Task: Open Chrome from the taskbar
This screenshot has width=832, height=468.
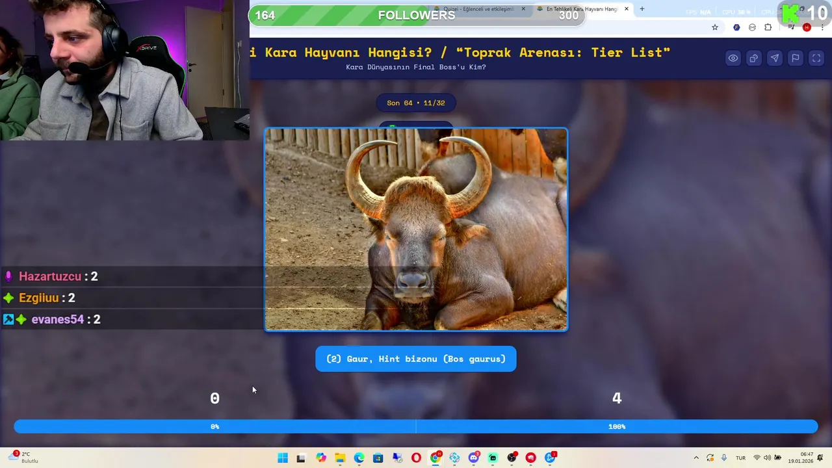Action: point(435,458)
